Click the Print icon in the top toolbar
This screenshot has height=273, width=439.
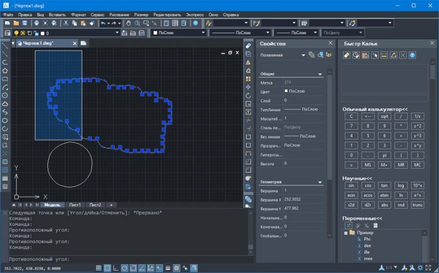pyautogui.click(x=37, y=23)
